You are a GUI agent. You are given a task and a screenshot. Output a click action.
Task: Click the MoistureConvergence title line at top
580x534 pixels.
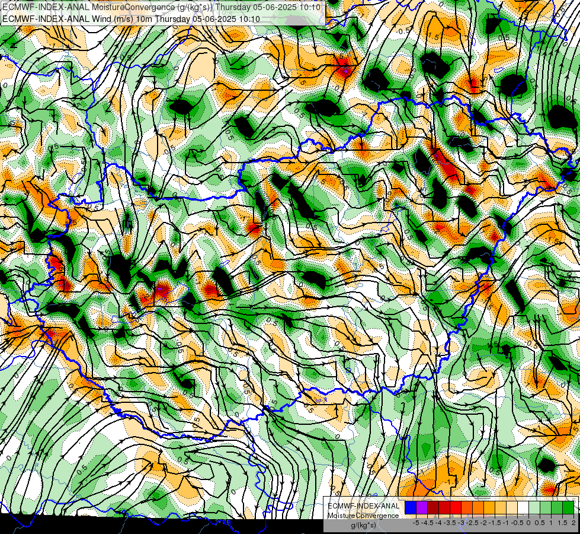tap(161, 7)
